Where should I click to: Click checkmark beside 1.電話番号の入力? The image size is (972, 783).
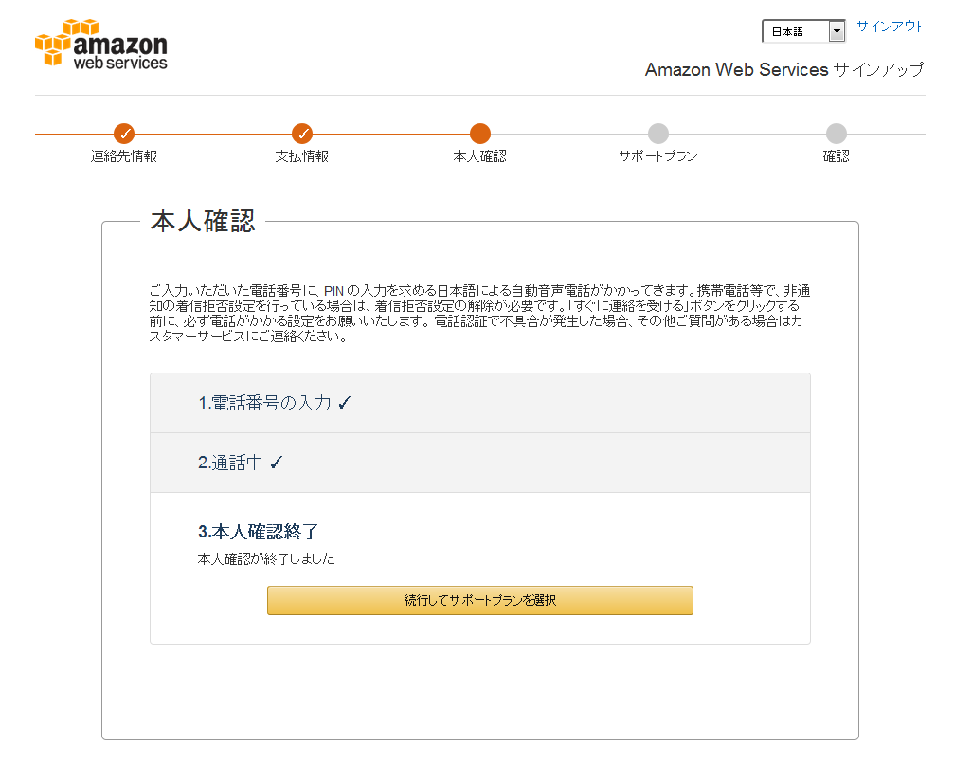pos(345,403)
